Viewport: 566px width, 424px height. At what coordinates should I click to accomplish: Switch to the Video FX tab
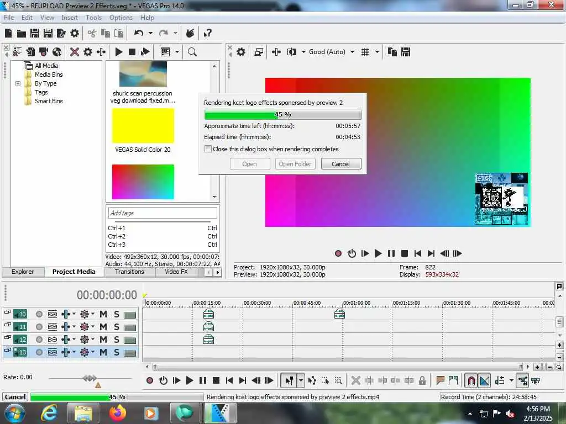pos(176,272)
